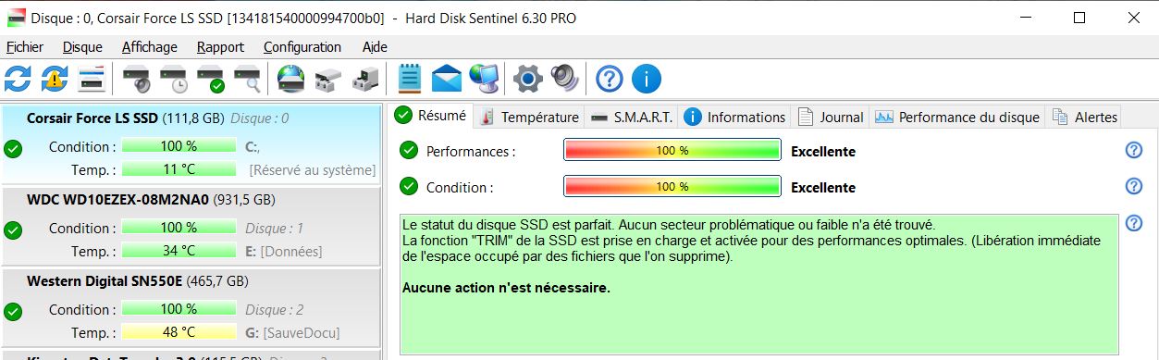The height and width of the screenshot is (360, 1159).
Task: Click the blue envelope email icon
Action: [447, 79]
